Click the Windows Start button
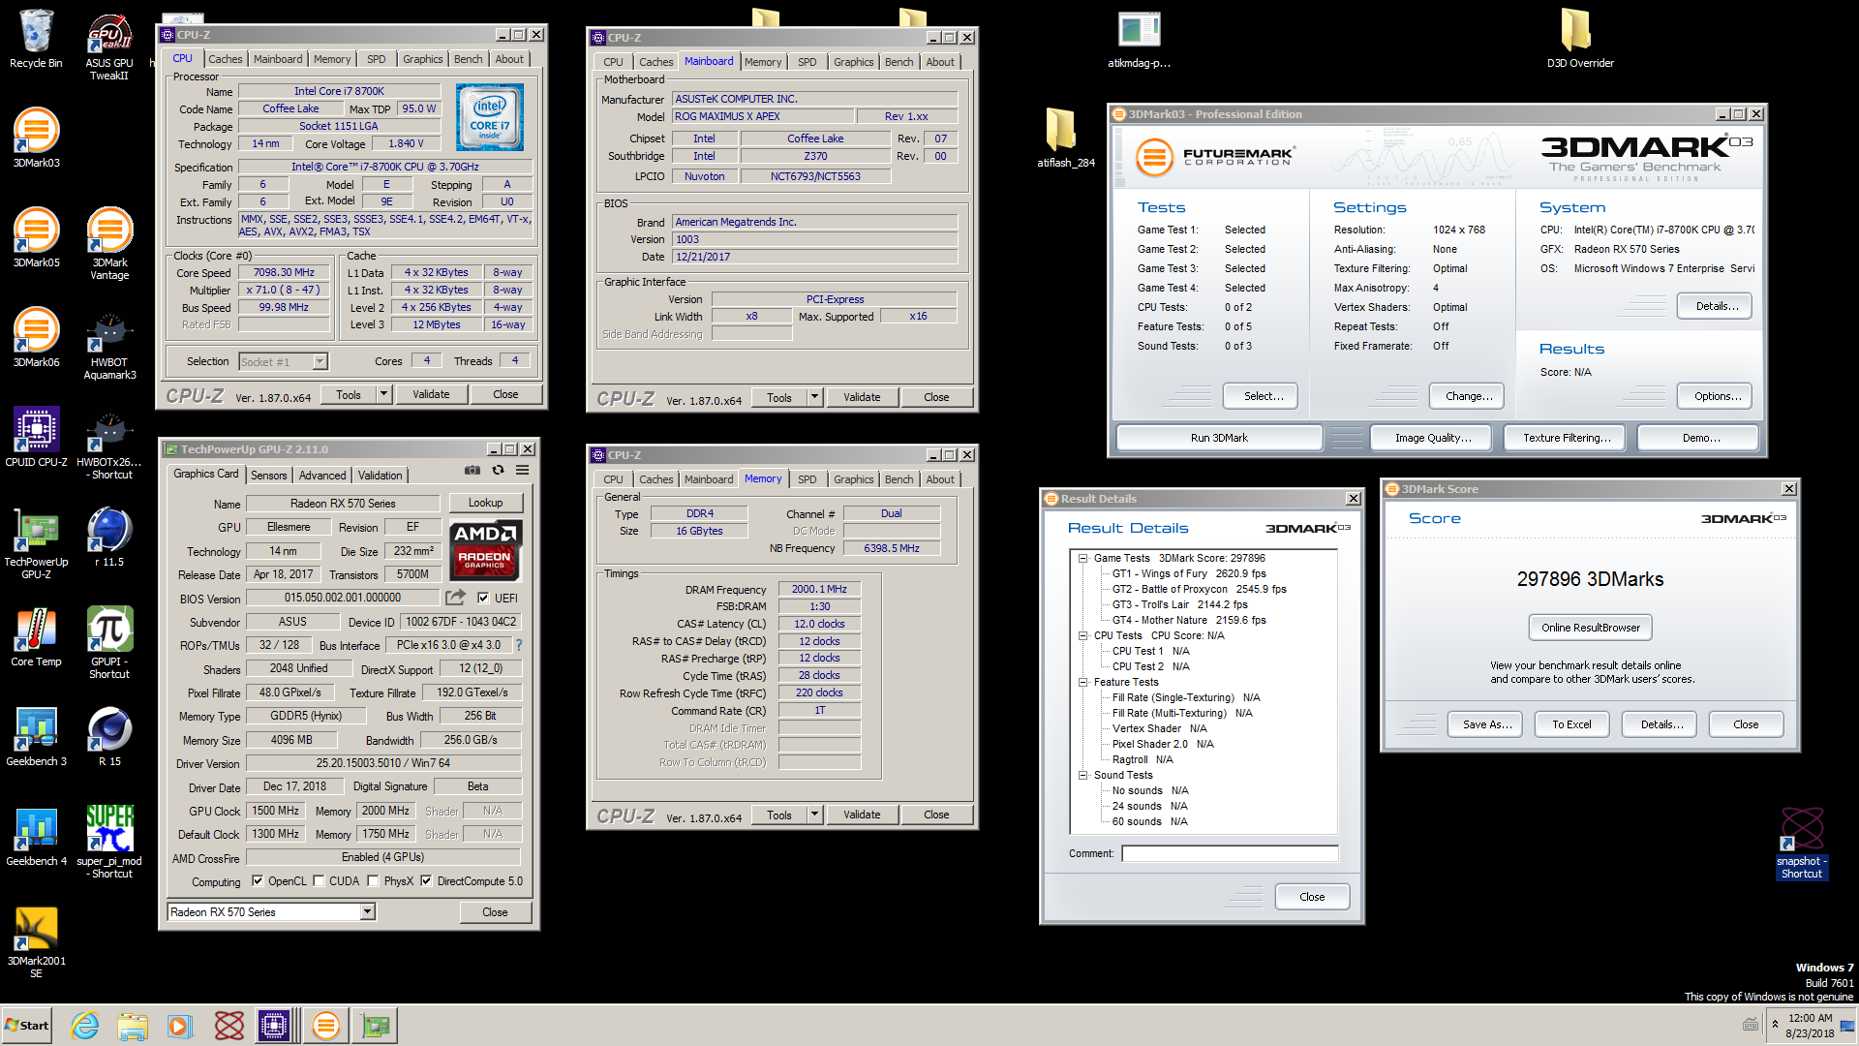Viewport: 1859px width, 1046px height. pos(27,1026)
